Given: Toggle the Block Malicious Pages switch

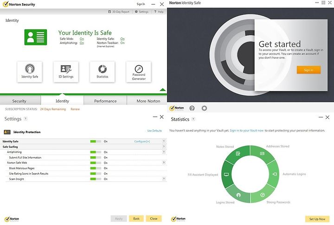Looking at the screenshot, I should coord(96,168).
